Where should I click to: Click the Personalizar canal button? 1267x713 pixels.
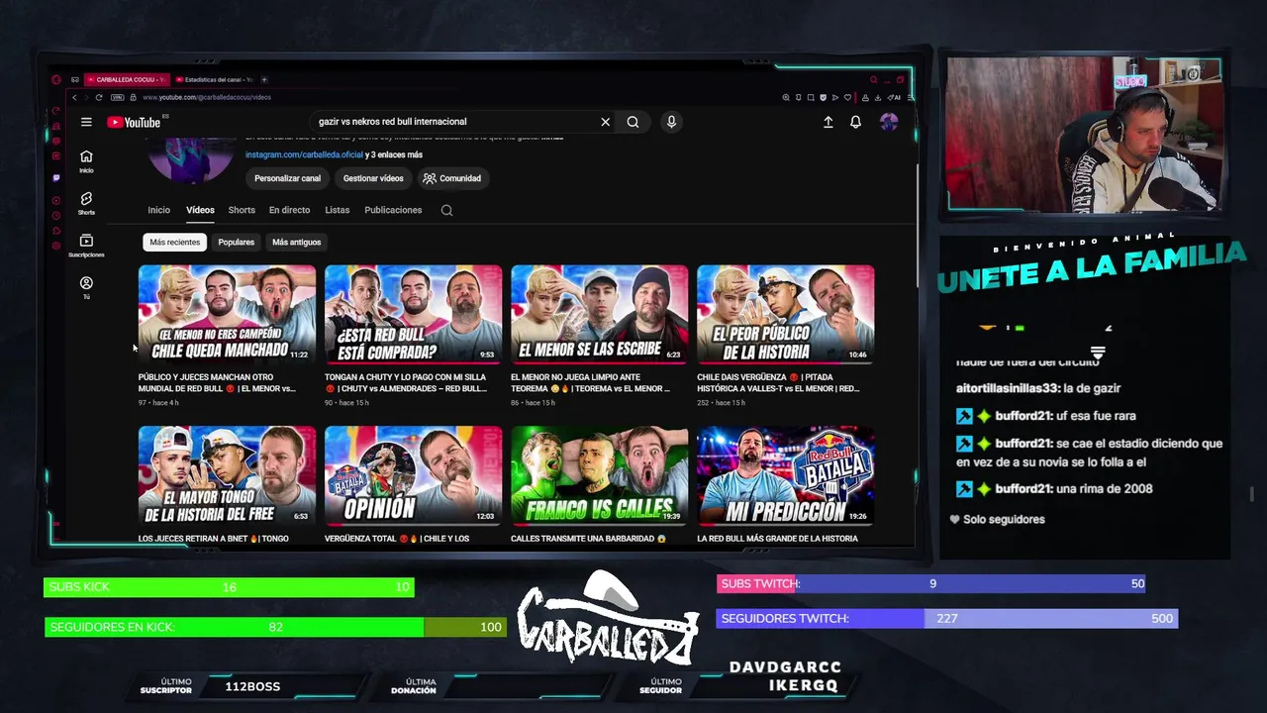point(287,178)
